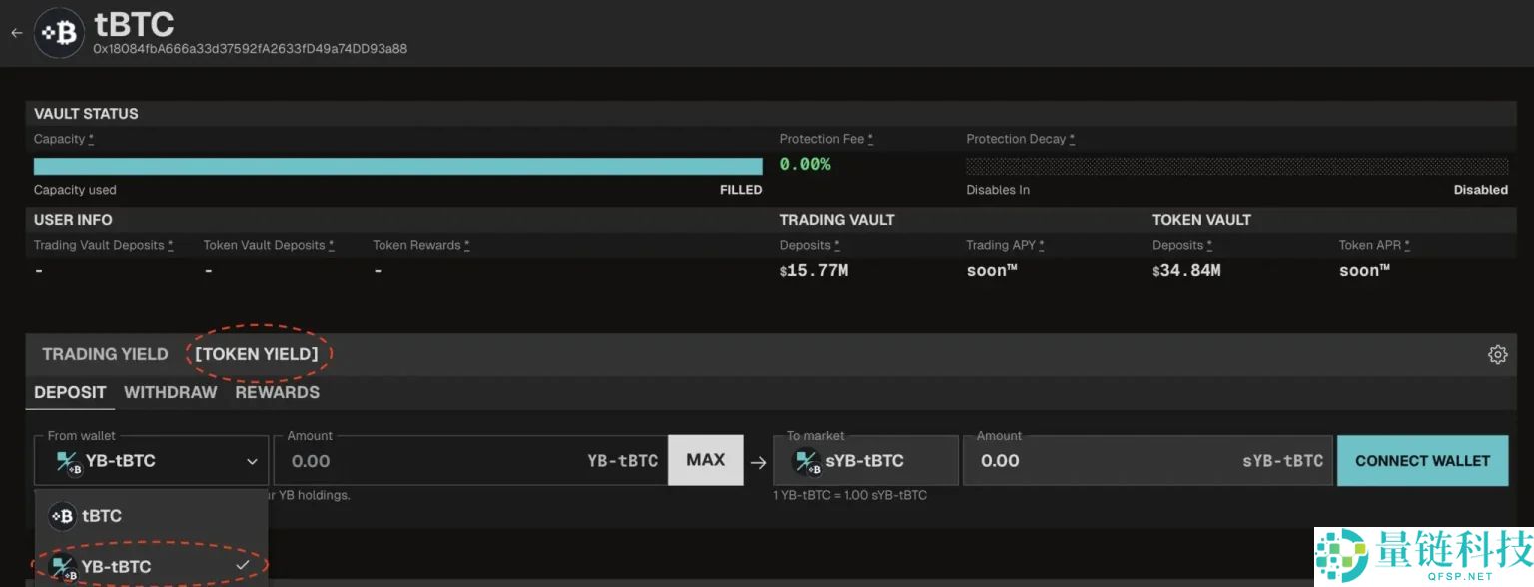
Task: Expand the From wallet dropdown chevron
Action: pyautogui.click(x=251, y=461)
